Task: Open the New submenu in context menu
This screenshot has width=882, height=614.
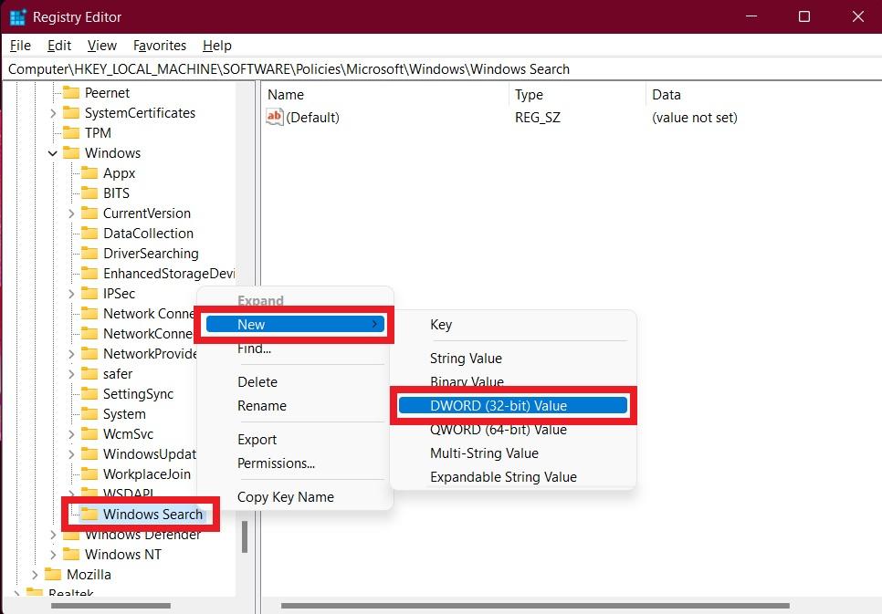Action: (x=295, y=325)
